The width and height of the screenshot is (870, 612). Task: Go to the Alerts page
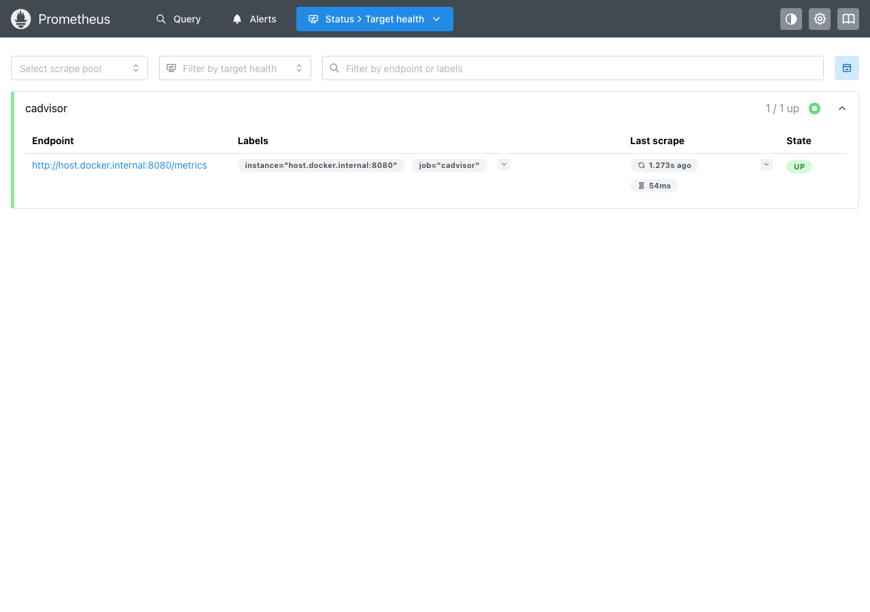[254, 19]
